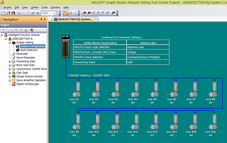Open the Window menu
This screenshot has height=143, width=227.
(55, 8)
